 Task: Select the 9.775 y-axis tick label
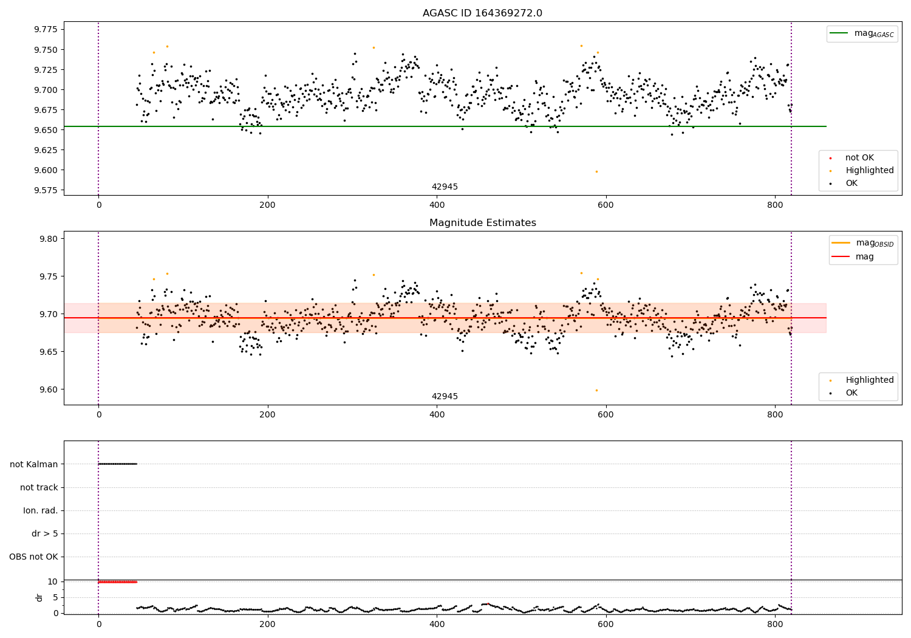click(x=46, y=30)
